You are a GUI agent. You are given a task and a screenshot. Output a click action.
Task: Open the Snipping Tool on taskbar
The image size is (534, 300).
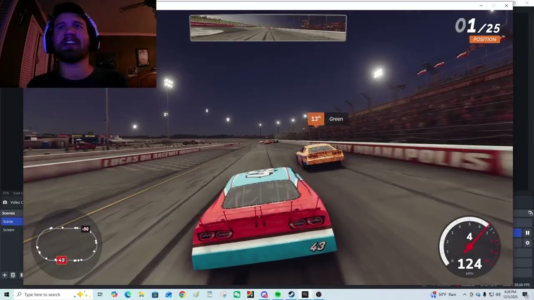coord(223,295)
